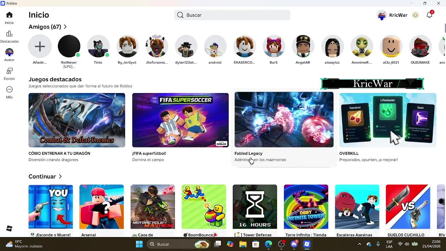Open the Inicio home sidebar icon
Image resolution: width=446 pixels, height=251 pixels.
point(9,18)
